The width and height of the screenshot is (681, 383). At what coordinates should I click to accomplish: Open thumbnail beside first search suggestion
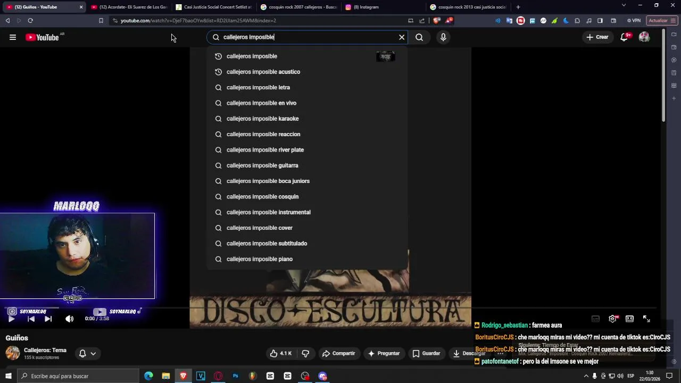386,56
